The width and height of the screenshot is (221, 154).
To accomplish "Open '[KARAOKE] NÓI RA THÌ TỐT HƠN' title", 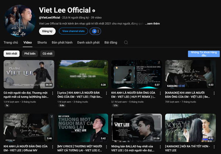I will coord(188,149).
